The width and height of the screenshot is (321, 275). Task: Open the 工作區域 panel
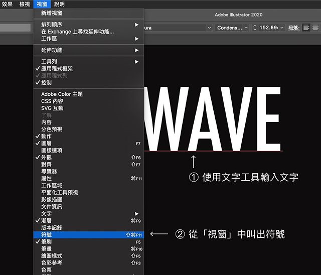pos(89,185)
